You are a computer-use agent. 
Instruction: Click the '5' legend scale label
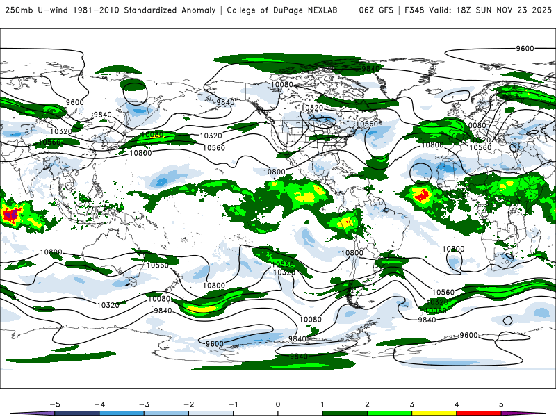coord(501,404)
